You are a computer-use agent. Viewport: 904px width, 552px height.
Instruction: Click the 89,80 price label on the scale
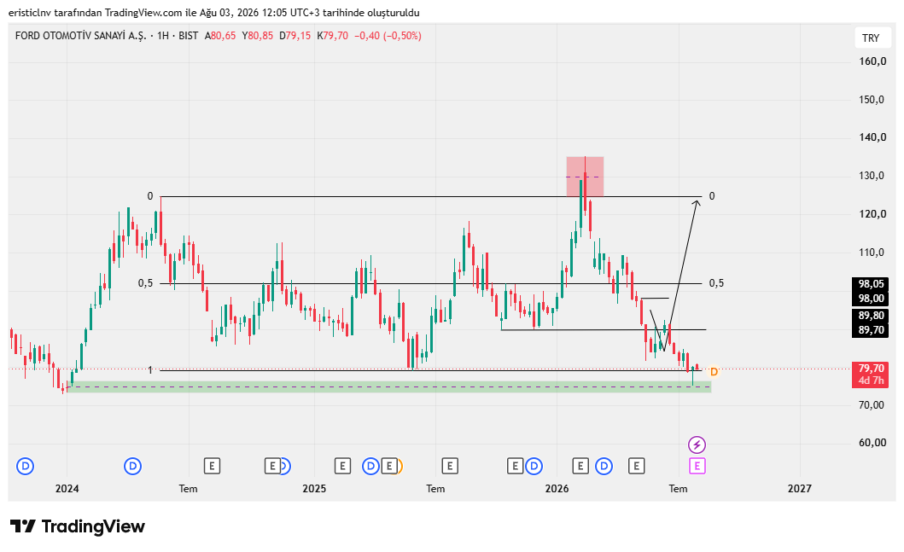point(871,316)
